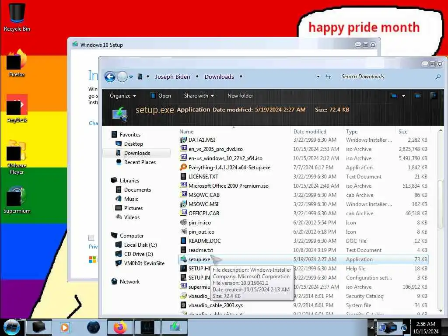Open the Organize menu
Image resolution: width=448 pixels, height=336 pixels.
(123, 96)
